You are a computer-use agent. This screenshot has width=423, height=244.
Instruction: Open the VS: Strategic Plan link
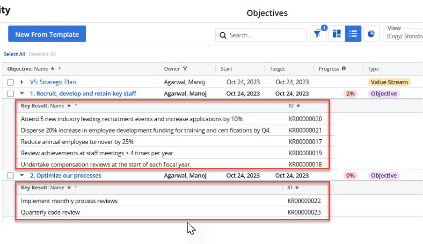tap(53, 82)
